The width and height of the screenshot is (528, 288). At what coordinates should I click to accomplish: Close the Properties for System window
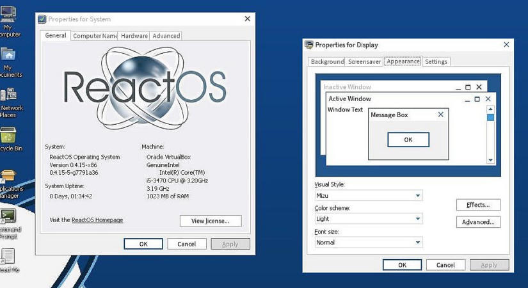[x=248, y=19]
